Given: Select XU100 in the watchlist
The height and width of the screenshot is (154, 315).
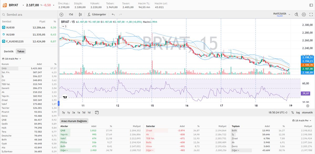Looking at the screenshot, I should click(x=29, y=34).
